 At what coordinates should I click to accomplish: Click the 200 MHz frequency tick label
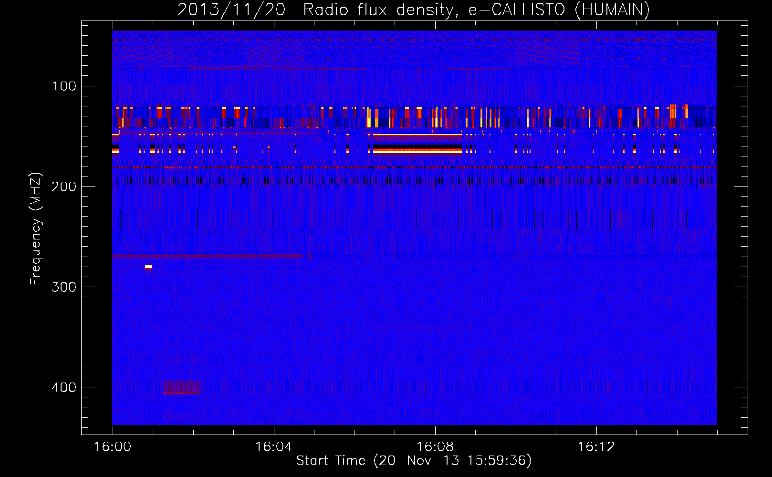[64, 186]
